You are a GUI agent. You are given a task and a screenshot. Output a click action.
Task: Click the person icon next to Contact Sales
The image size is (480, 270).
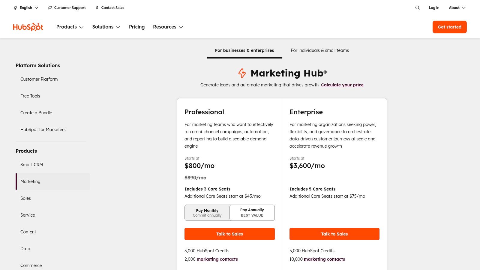[x=97, y=8]
